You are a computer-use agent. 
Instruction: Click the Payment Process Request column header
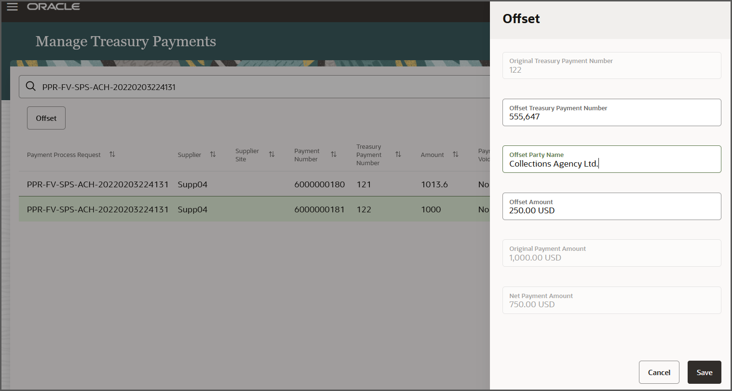pos(64,155)
